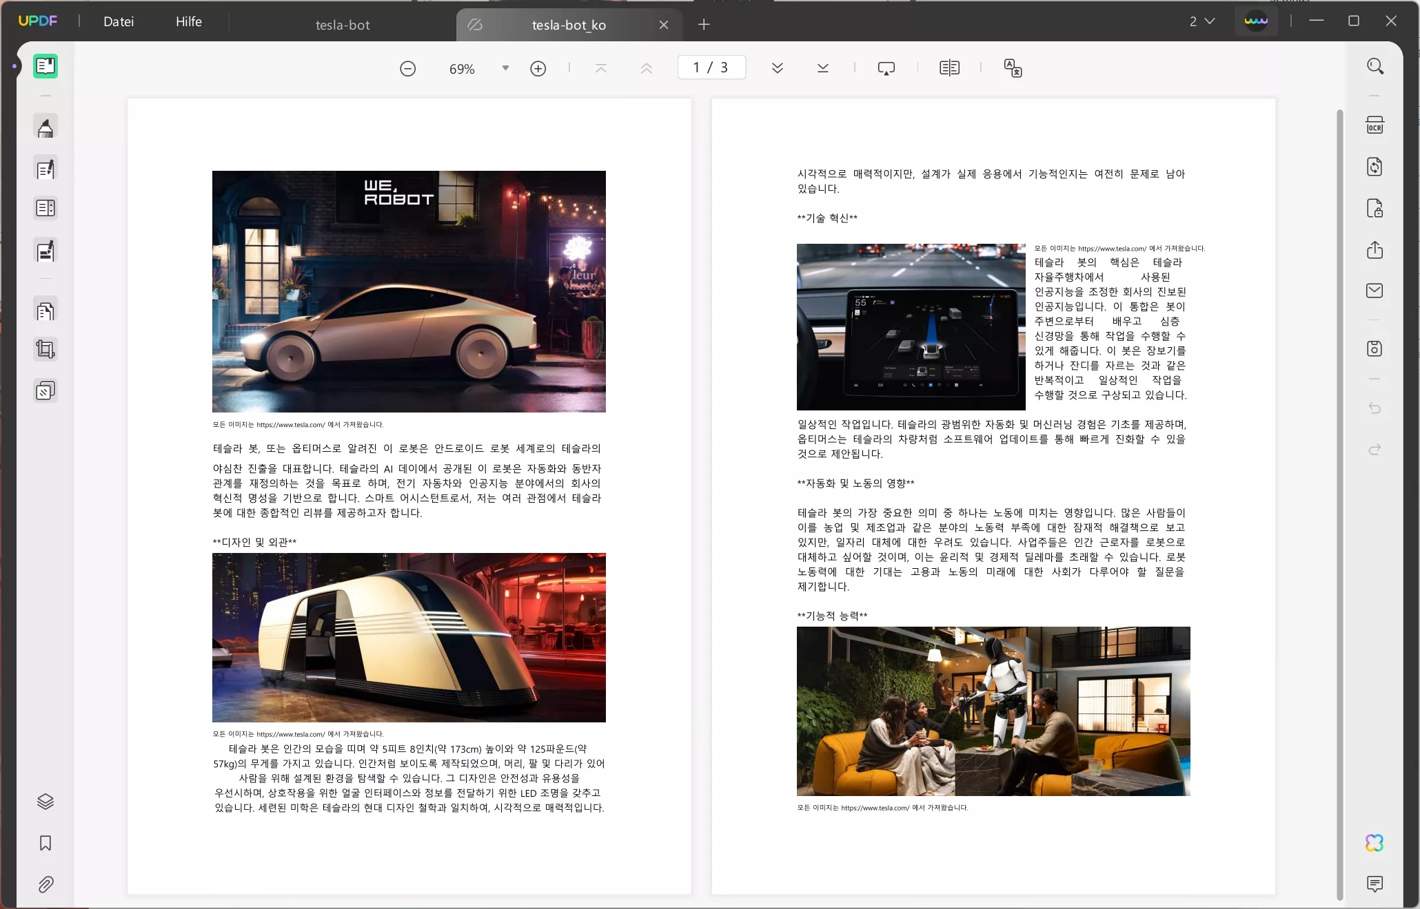Open the Edit PDF tool

click(45, 169)
